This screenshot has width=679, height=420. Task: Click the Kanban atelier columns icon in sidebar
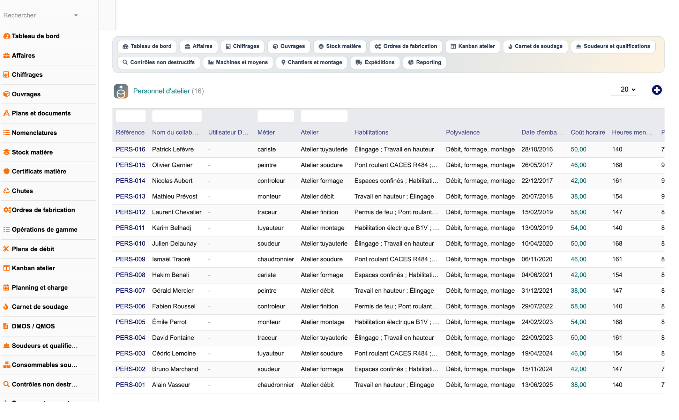click(x=6, y=268)
